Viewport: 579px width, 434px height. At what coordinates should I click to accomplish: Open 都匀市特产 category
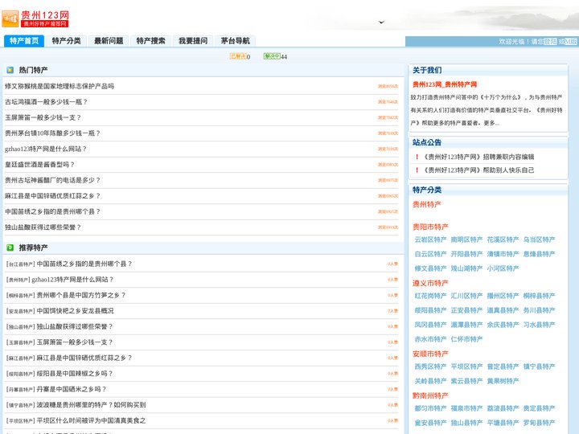coord(430,408)
